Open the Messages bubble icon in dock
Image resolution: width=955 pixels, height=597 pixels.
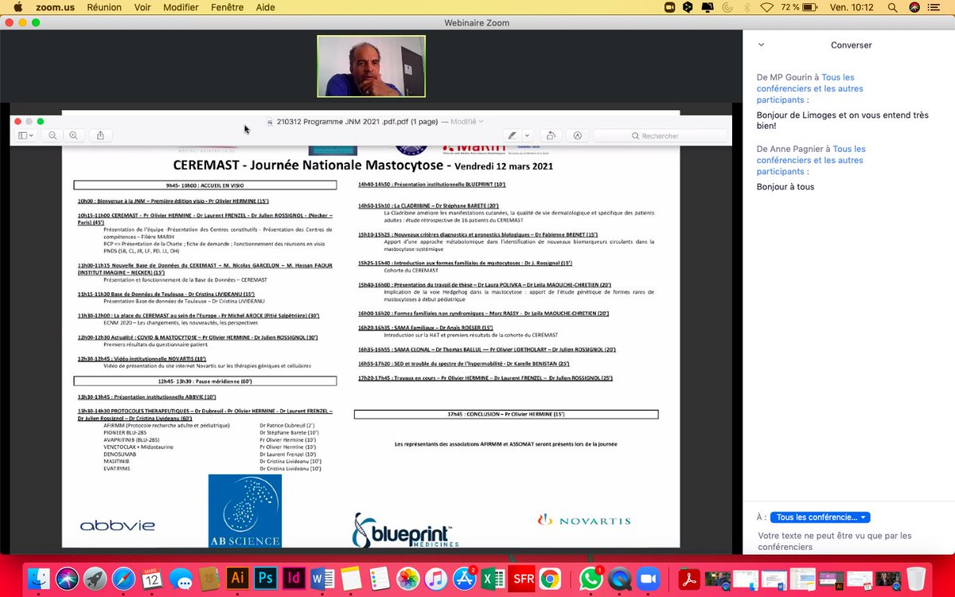[181, 578]
